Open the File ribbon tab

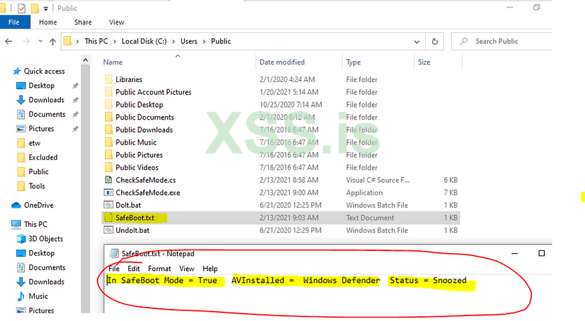pyautogui.click(x=14, y=22)
